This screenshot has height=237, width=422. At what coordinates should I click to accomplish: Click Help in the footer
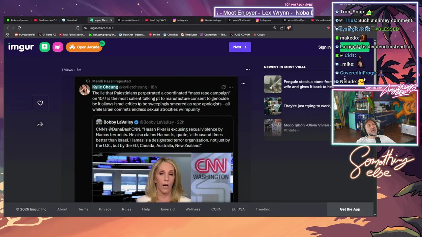[x=146, y=209]
